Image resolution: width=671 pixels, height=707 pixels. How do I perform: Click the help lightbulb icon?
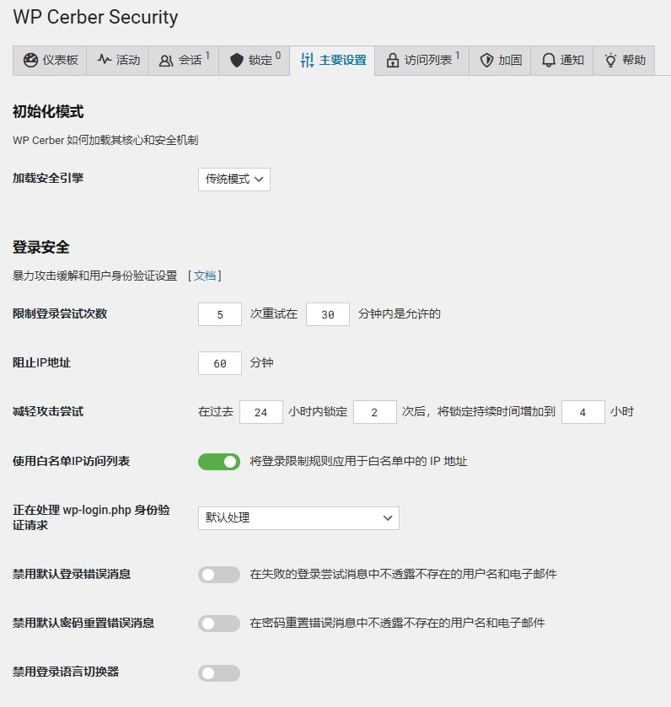[610, 61]
